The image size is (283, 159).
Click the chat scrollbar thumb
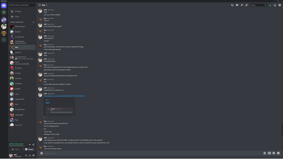[282, 129]
